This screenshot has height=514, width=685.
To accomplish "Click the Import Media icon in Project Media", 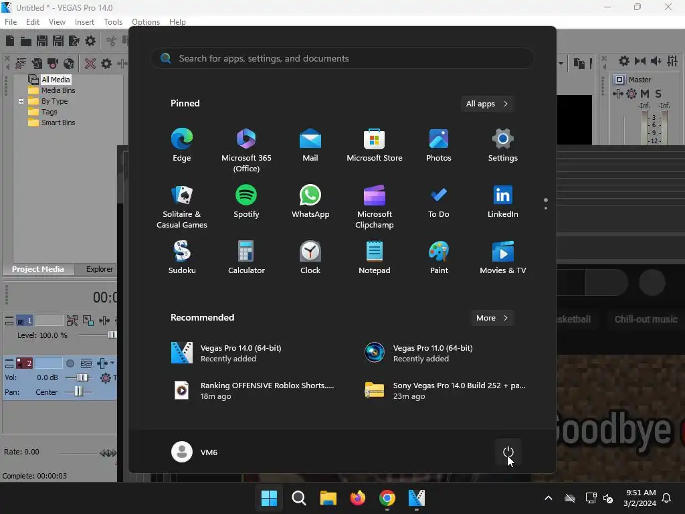I will click(x=37, y=64).
